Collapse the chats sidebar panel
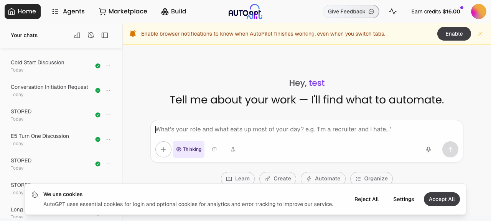The height and width of the screenshot is (221, 491). point(105,35)
